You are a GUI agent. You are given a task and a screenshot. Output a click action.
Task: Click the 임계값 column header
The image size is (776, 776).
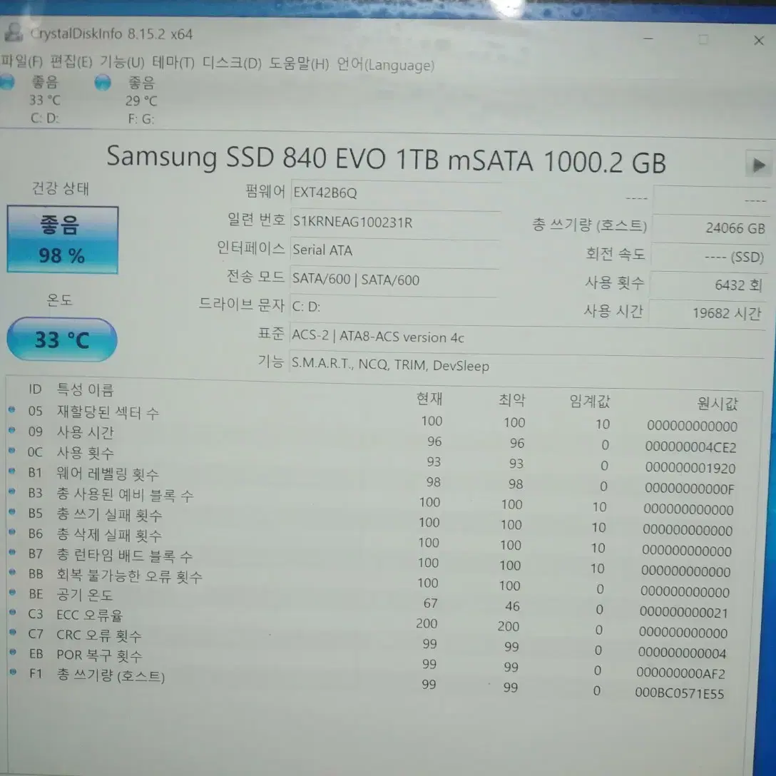(x=589, y=402)
